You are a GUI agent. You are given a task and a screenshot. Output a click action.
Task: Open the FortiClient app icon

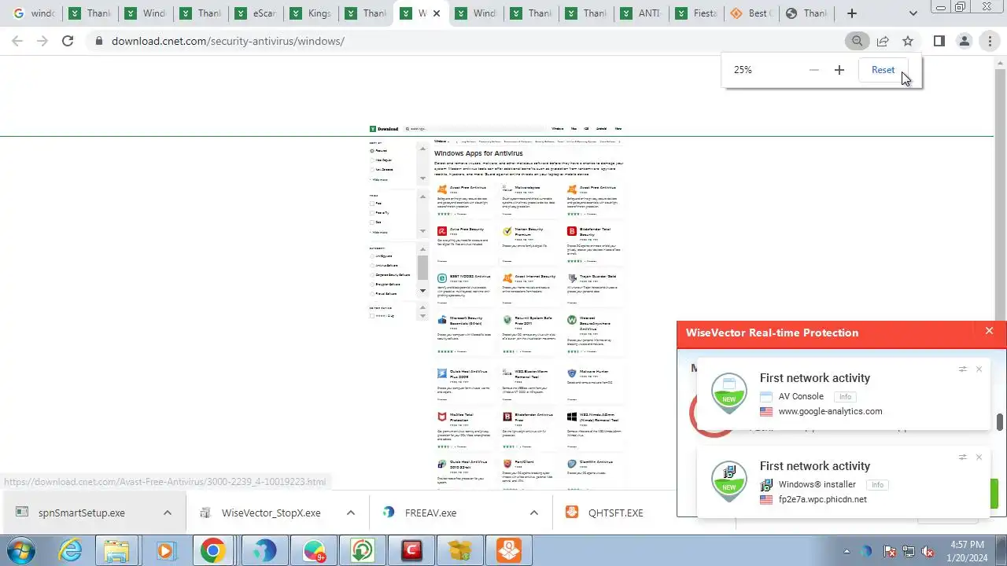[x=507, y=464]
